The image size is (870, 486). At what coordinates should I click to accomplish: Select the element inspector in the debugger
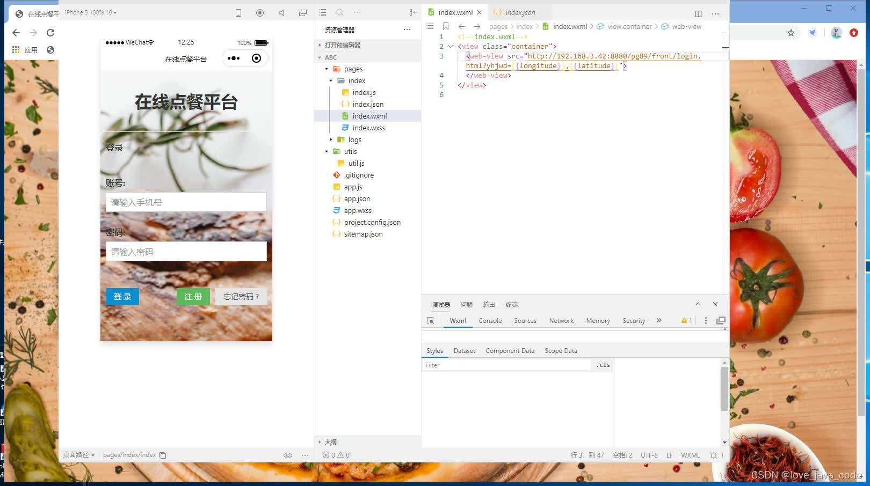point(430,320)
